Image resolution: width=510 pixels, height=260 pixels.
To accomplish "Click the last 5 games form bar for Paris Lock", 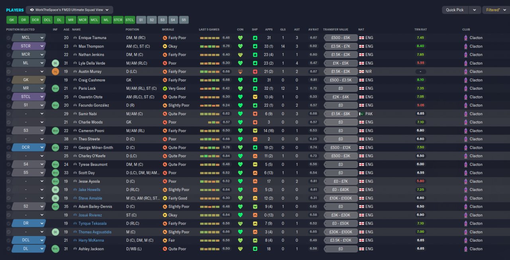I will 210,89.
